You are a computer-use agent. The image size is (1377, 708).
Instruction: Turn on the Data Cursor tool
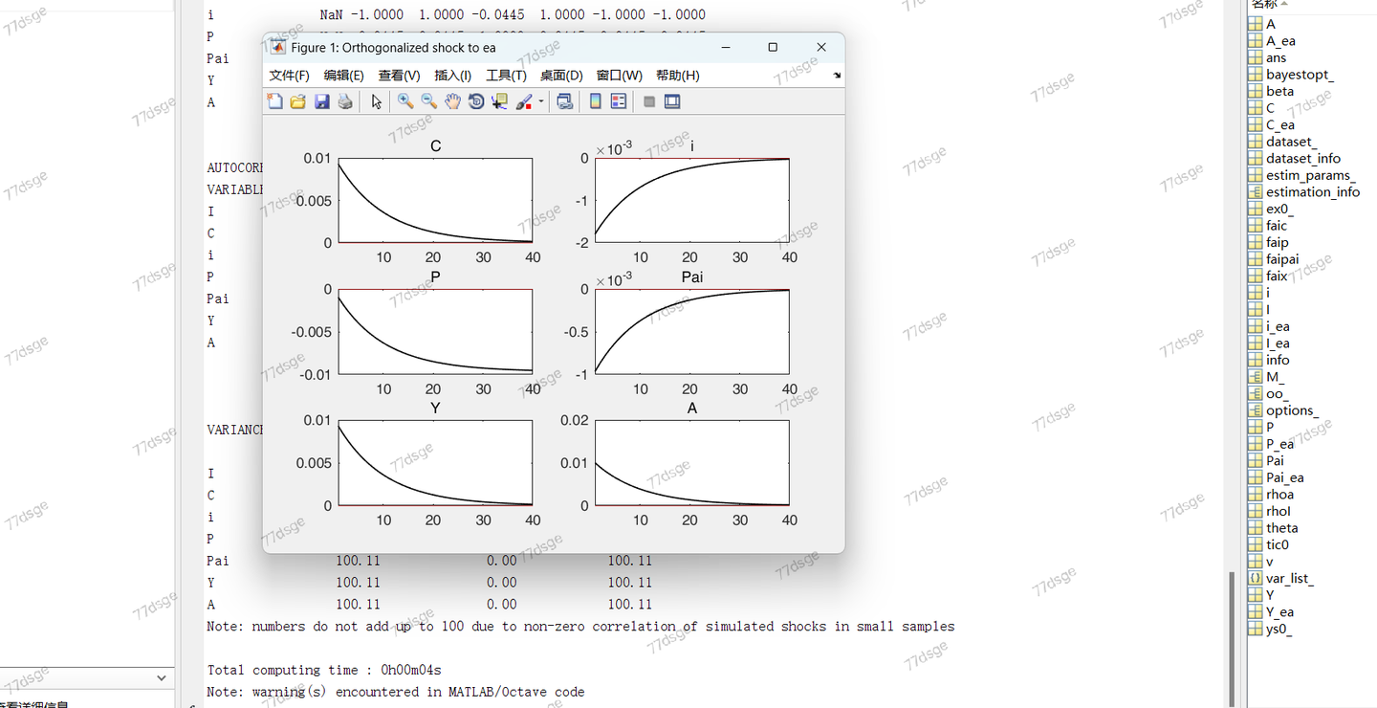499,101
